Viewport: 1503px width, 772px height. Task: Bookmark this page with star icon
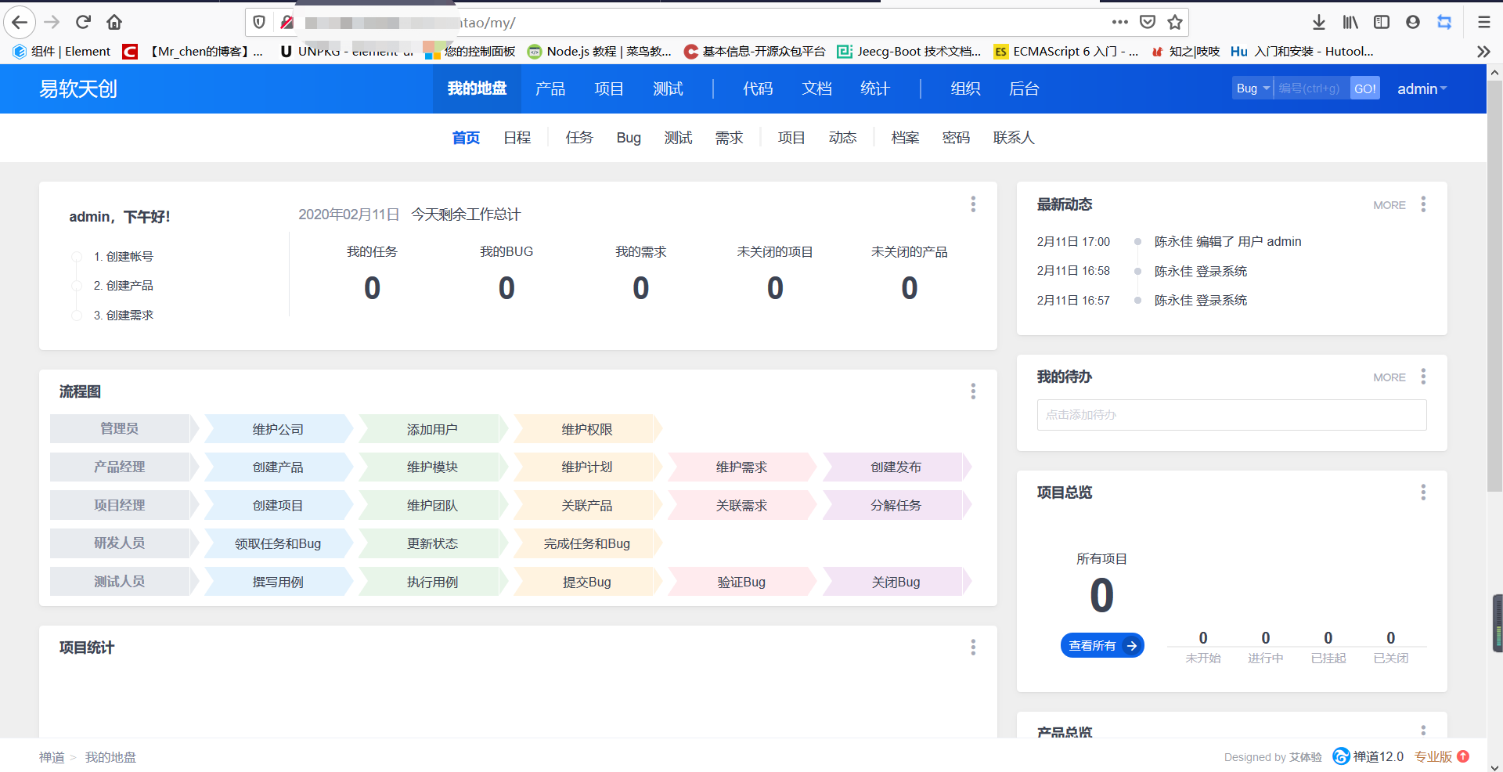[1175, 22]
